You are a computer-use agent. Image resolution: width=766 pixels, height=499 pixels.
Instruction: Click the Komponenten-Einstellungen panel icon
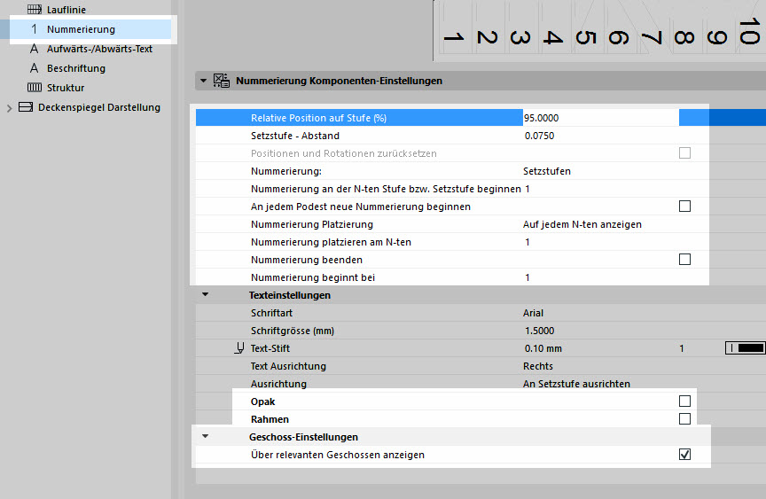[x=222, y=81]
